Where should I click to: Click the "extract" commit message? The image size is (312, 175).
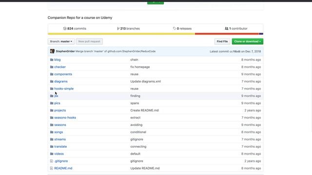[136, 118]
